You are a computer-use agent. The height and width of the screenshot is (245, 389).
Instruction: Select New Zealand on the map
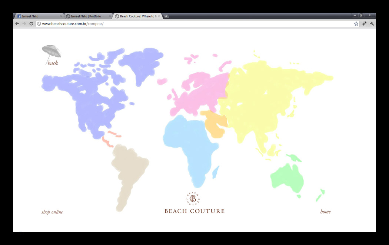pos(320,195)
